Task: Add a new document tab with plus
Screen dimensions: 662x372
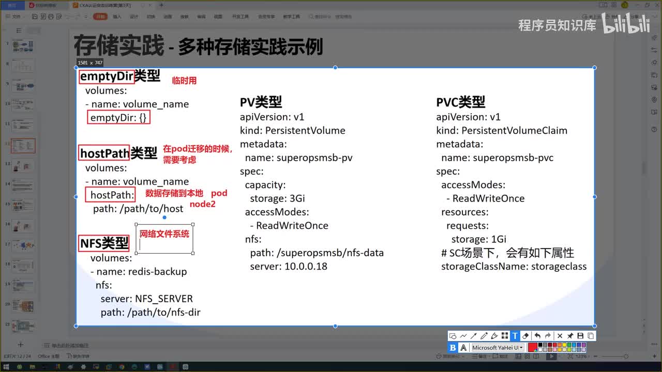Action: [x=161, y=5]
